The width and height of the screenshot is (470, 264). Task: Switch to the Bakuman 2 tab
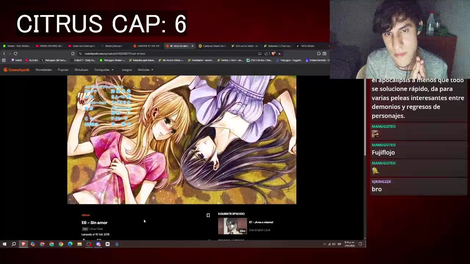(278, 46)
